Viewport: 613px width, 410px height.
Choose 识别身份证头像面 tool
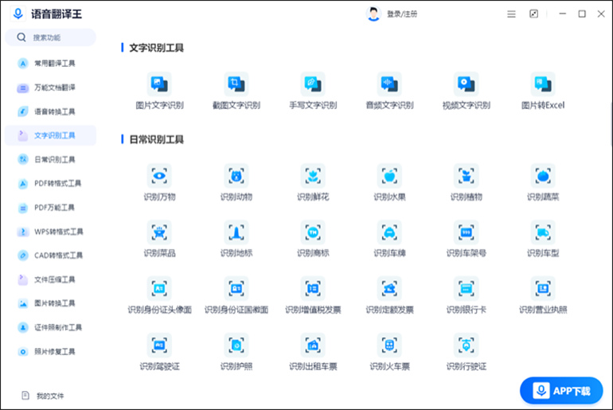point(159,296)
